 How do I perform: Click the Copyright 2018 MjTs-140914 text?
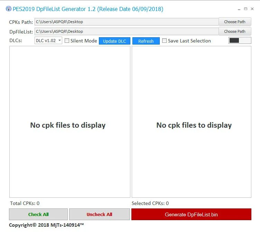coord(46,225)
